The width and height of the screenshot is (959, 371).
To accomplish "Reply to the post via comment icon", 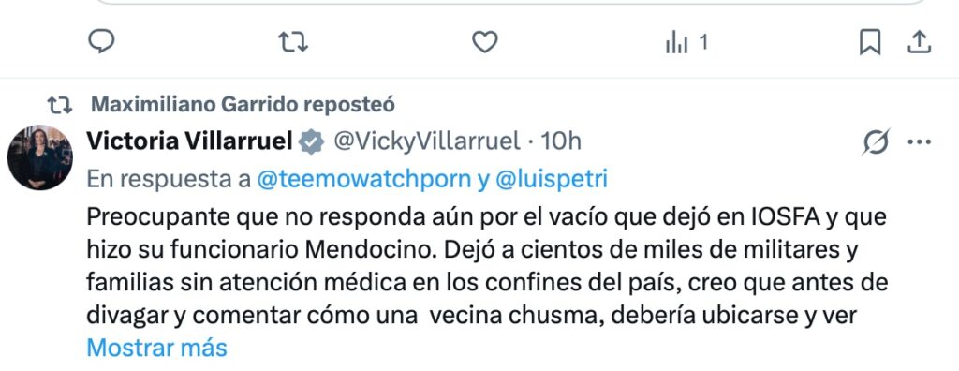I will pos(101,42).
